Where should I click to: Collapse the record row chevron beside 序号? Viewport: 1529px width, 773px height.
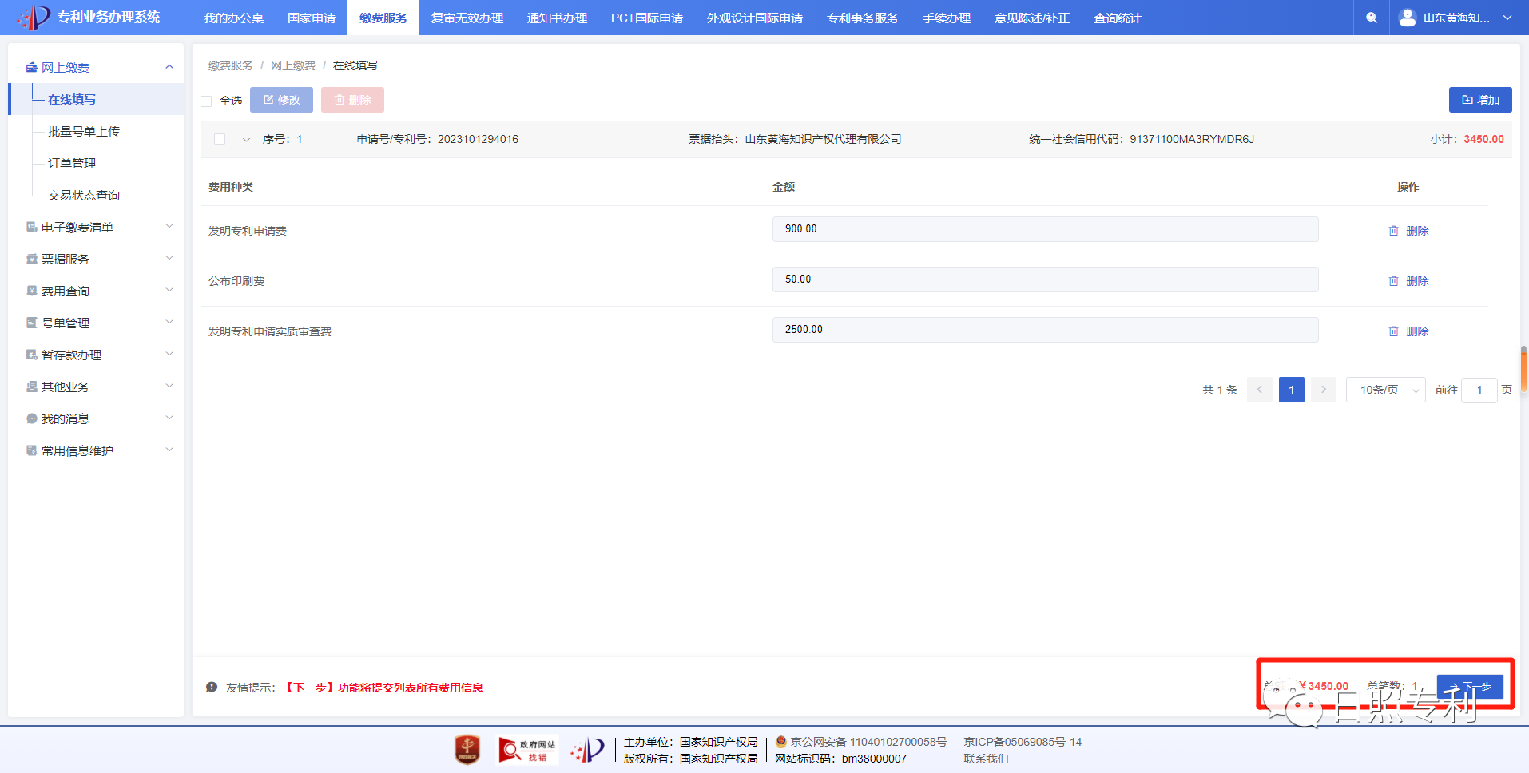(x=246, y=140)
